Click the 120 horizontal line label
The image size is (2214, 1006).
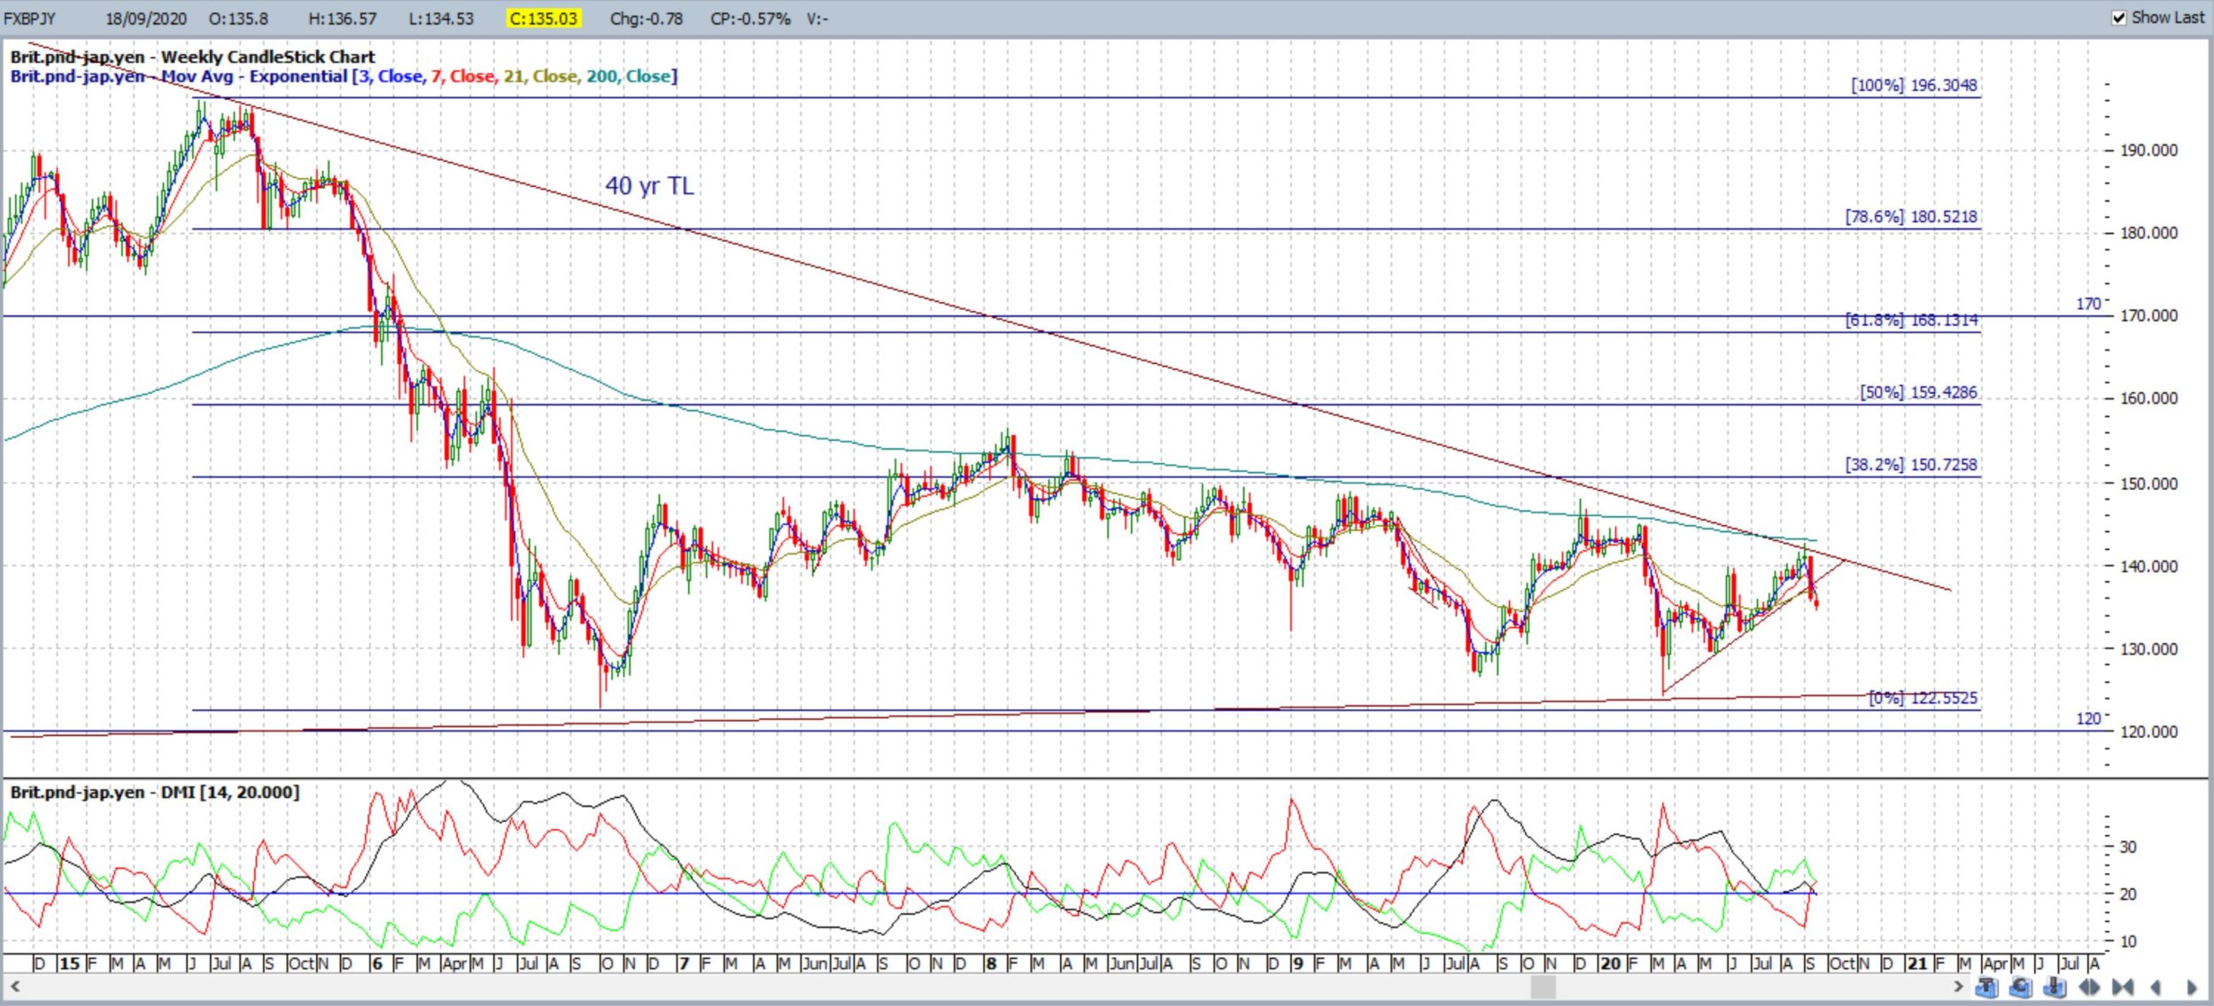click(2088, 718)
